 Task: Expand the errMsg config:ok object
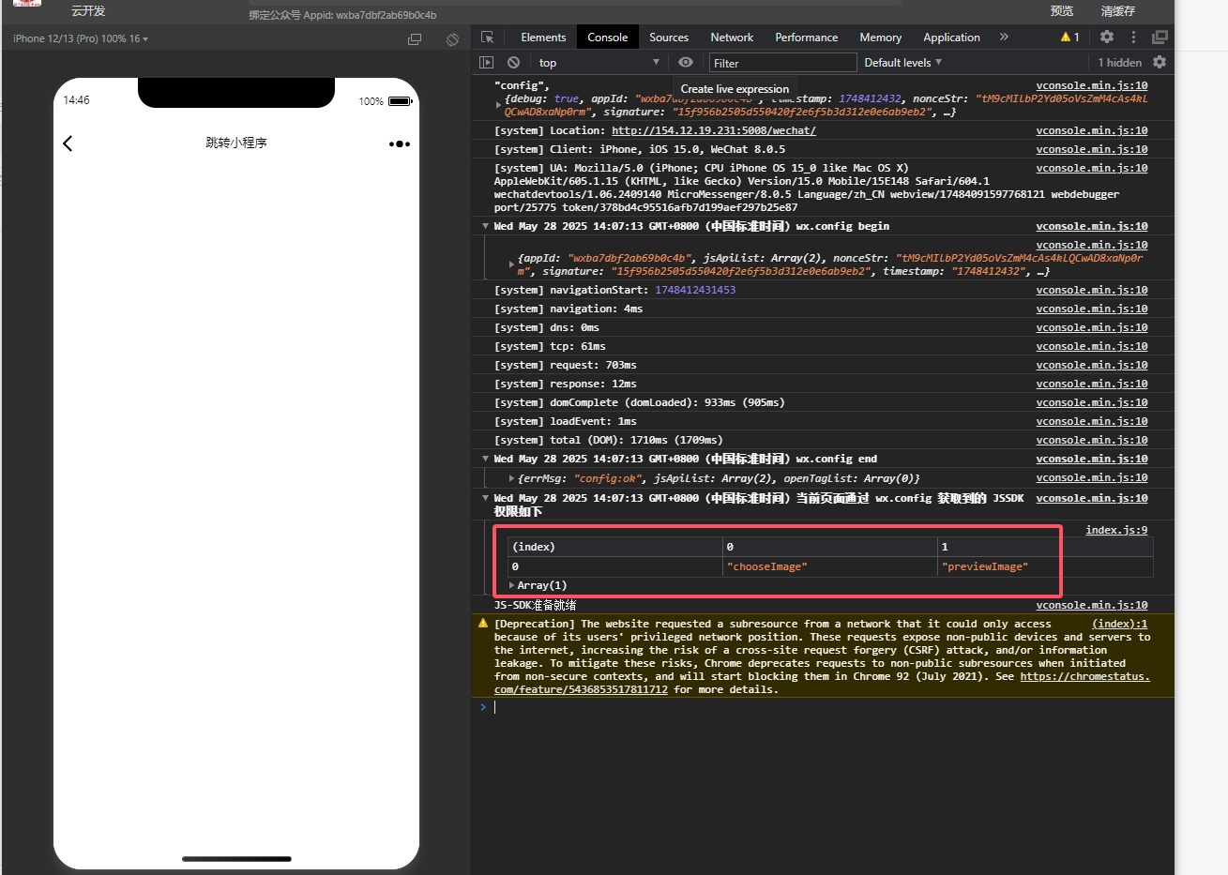[511, 478]
